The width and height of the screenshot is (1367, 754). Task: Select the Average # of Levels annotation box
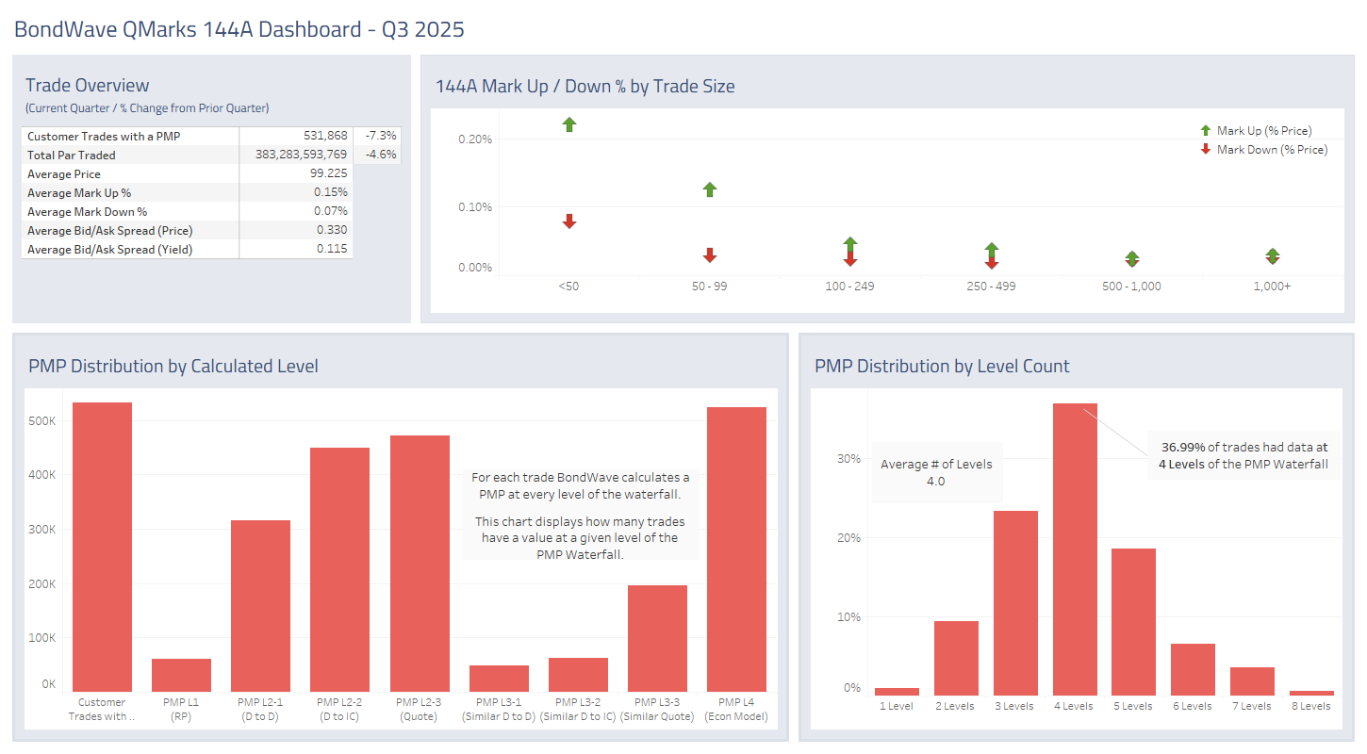(x=936, y=472)
